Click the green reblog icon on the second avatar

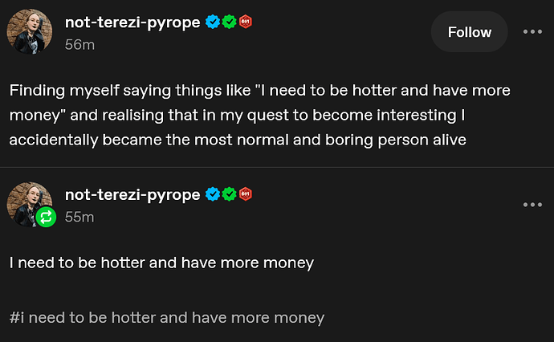pos(47,217)
